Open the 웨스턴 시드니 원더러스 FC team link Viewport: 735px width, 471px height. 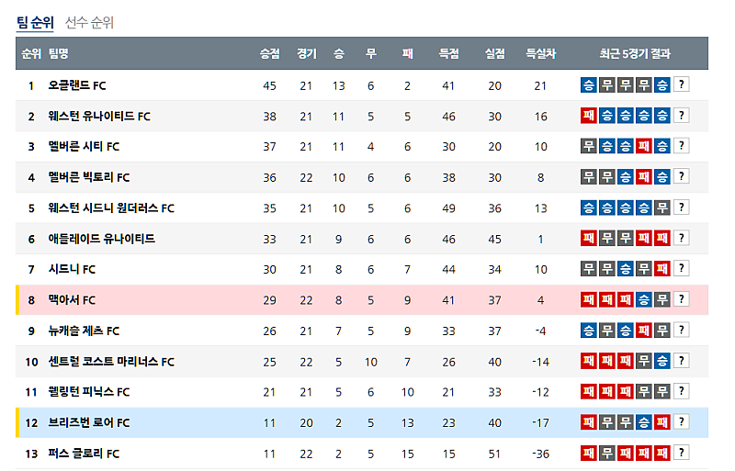click(x=111, y=208)
